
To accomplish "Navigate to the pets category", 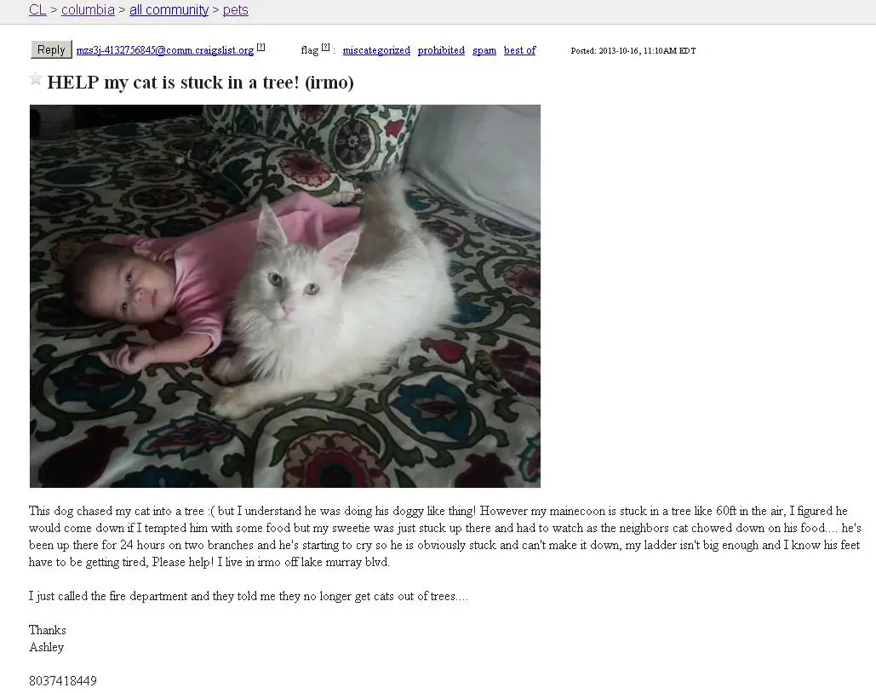I will [x=235, y=10].
